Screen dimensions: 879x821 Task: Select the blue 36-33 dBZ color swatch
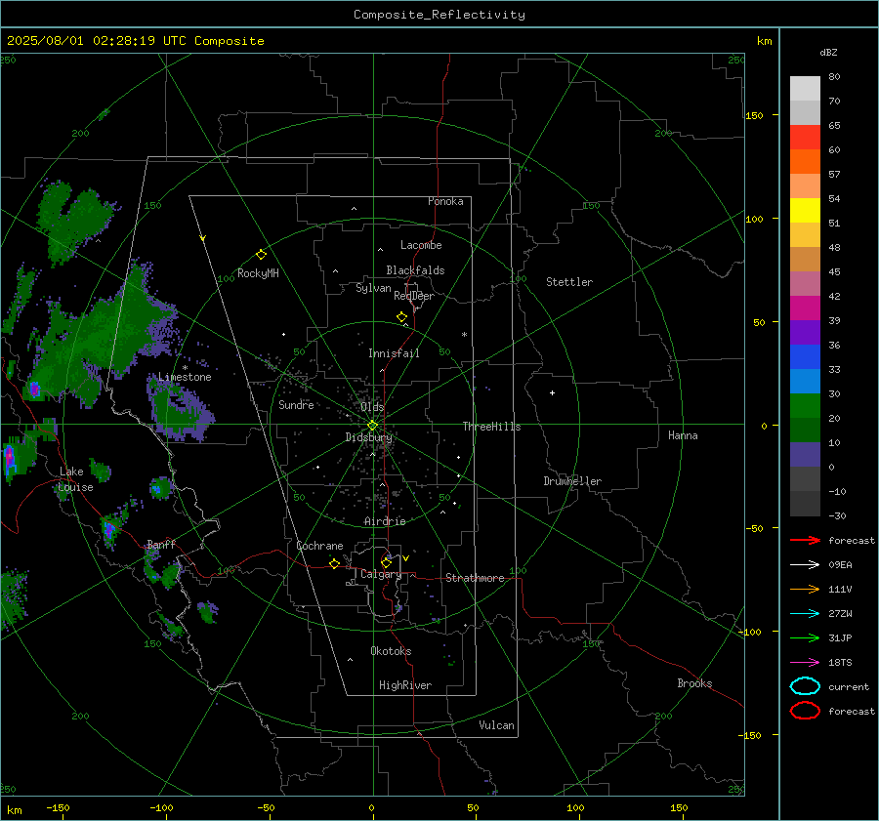805,356
